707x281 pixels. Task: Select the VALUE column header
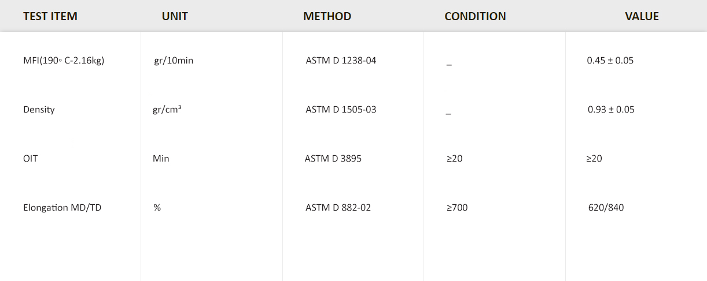[642, 16]
